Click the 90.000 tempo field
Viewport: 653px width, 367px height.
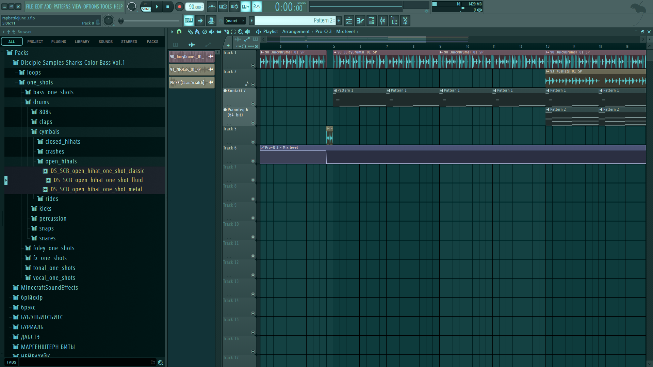tap(195, 7)
